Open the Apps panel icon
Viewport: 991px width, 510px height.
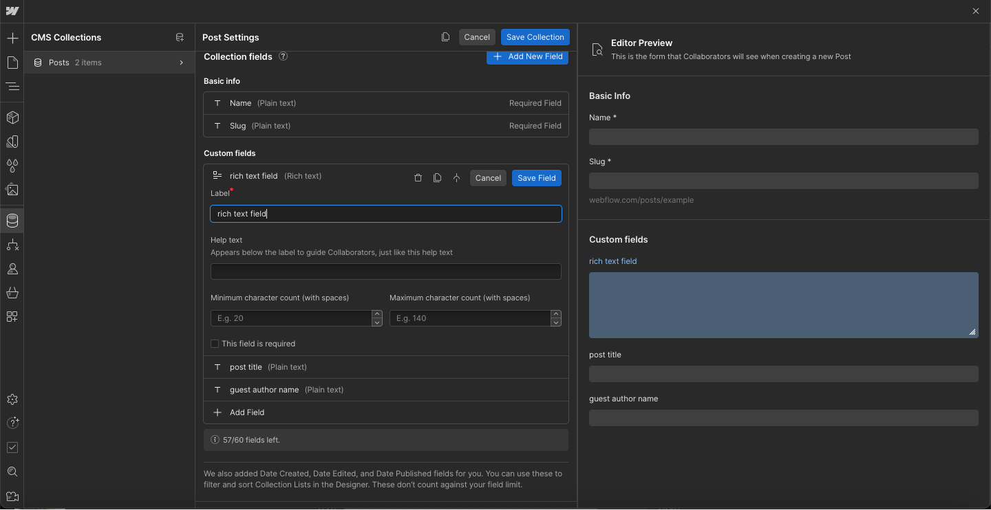tap(12, 317)
